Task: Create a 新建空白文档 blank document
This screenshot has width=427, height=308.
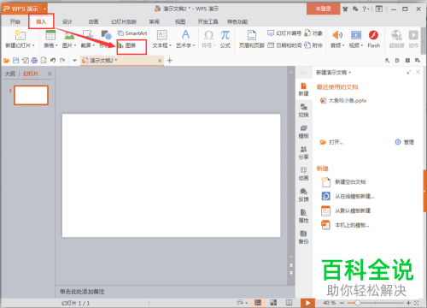Action: (x=343, y=182)
